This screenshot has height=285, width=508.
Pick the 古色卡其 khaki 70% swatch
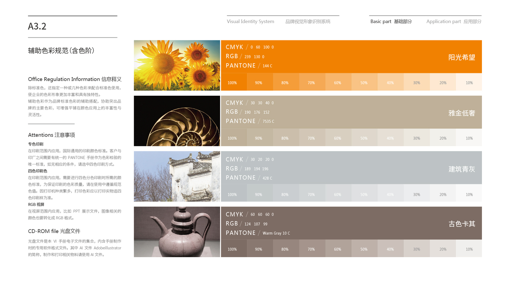click(312, 248)
